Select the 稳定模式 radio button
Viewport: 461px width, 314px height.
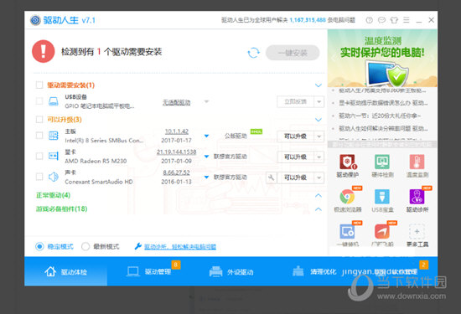click(39, 246)
